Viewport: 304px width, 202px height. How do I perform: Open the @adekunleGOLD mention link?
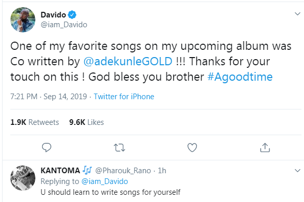tap(128, 62)
